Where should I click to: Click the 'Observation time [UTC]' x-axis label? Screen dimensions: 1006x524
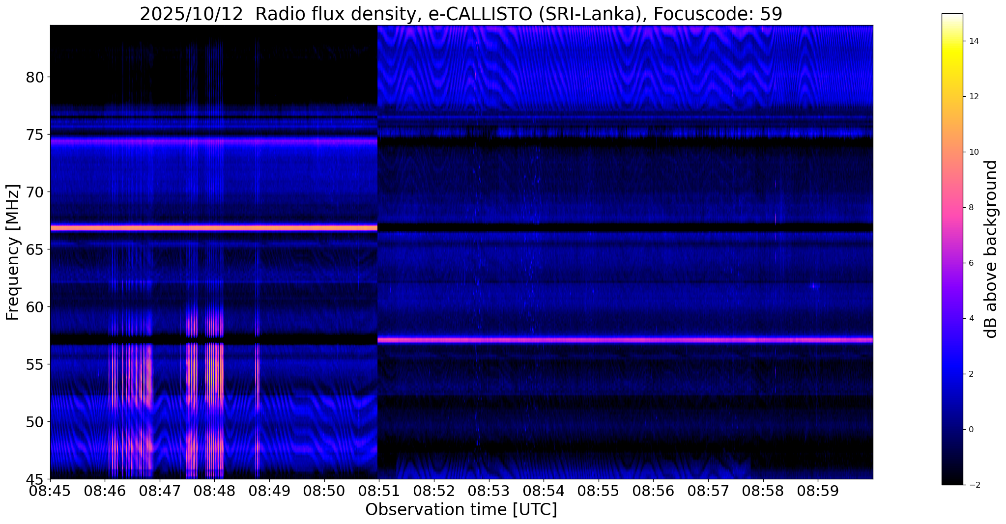click(x=461, y=510)
